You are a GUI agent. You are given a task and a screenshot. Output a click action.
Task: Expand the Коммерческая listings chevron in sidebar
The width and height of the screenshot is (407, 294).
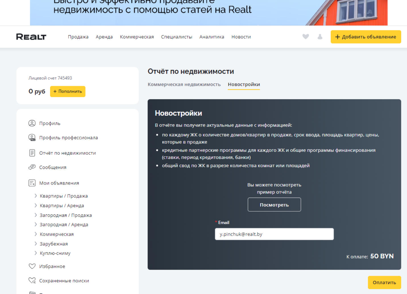36,234
